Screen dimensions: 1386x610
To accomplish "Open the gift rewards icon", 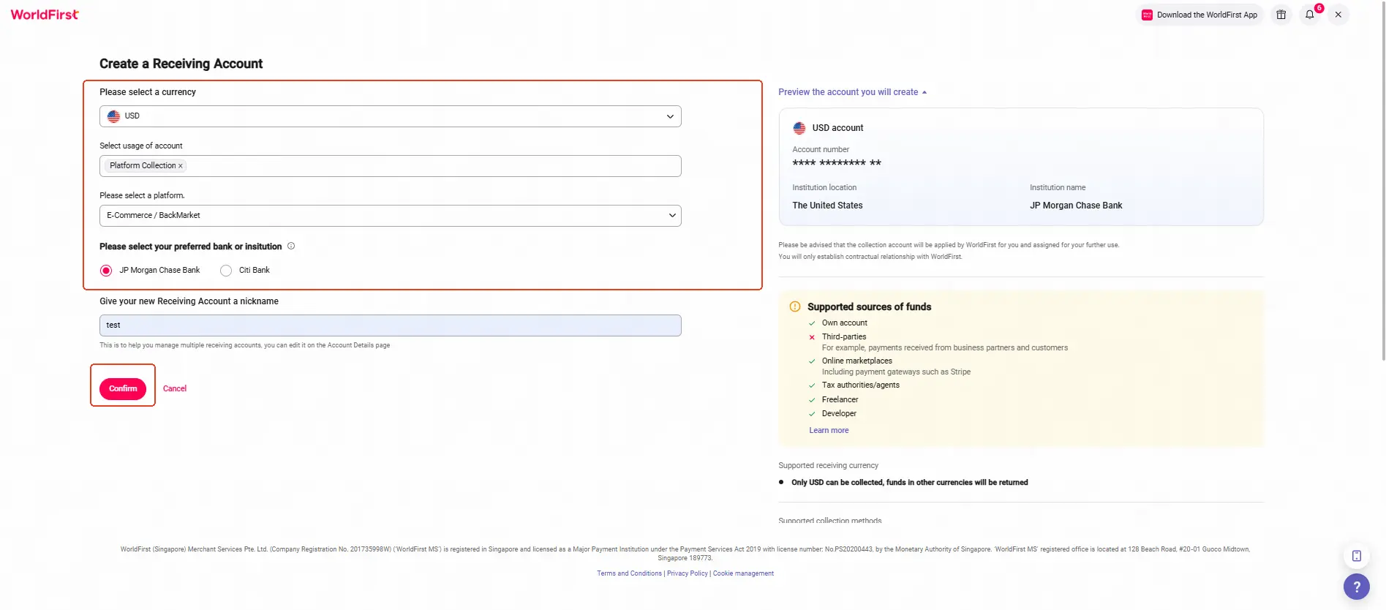I will (x=1281, y=15).
